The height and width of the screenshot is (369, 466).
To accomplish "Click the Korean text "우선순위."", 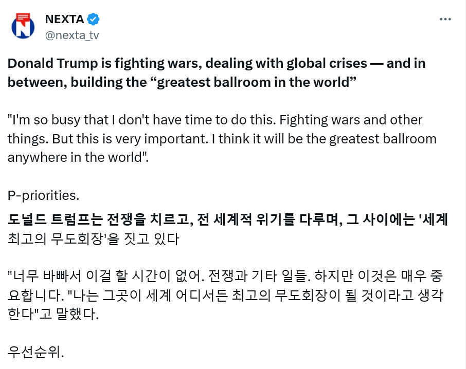I will click(x=36, y=352).
